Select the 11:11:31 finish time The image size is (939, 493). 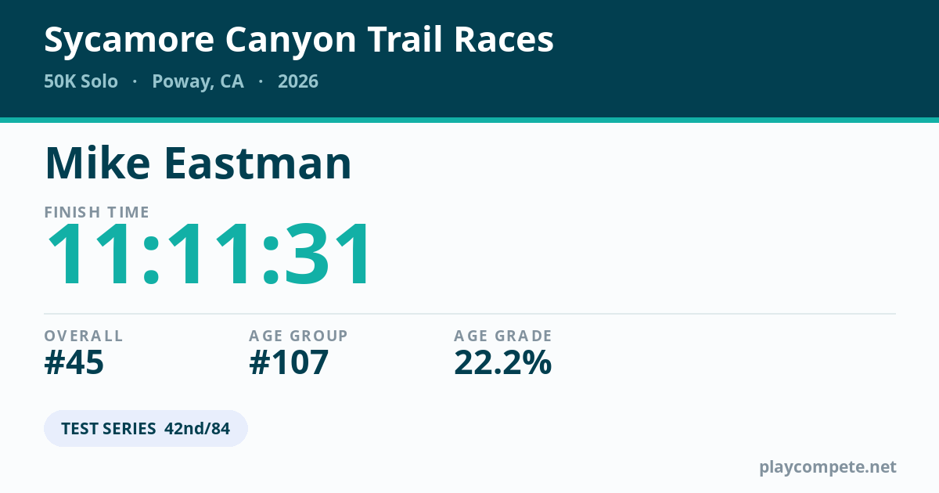click(x=209, y=255)
